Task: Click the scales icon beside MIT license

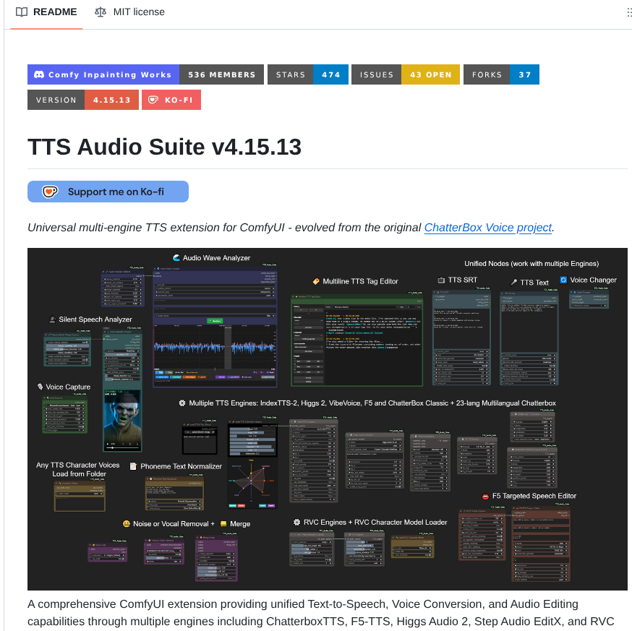Action: point(100,12)
